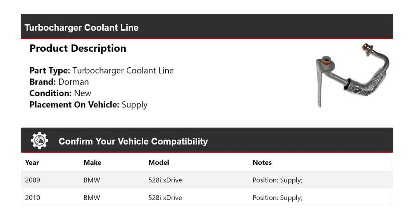Image resolution: width=414 pixels, height=220 pixels.
Task: Click 528i xDrive in the 2009 row
Action: pyautogui.click(x=165, y=180)
